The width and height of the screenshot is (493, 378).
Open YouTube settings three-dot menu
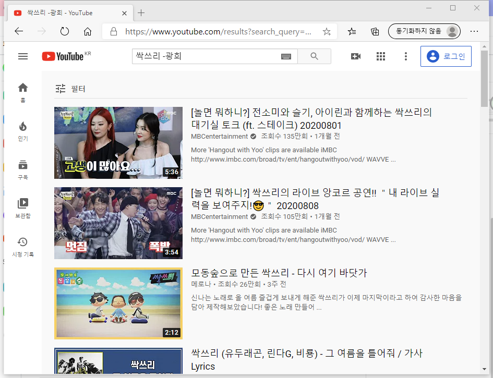[405, 56]
